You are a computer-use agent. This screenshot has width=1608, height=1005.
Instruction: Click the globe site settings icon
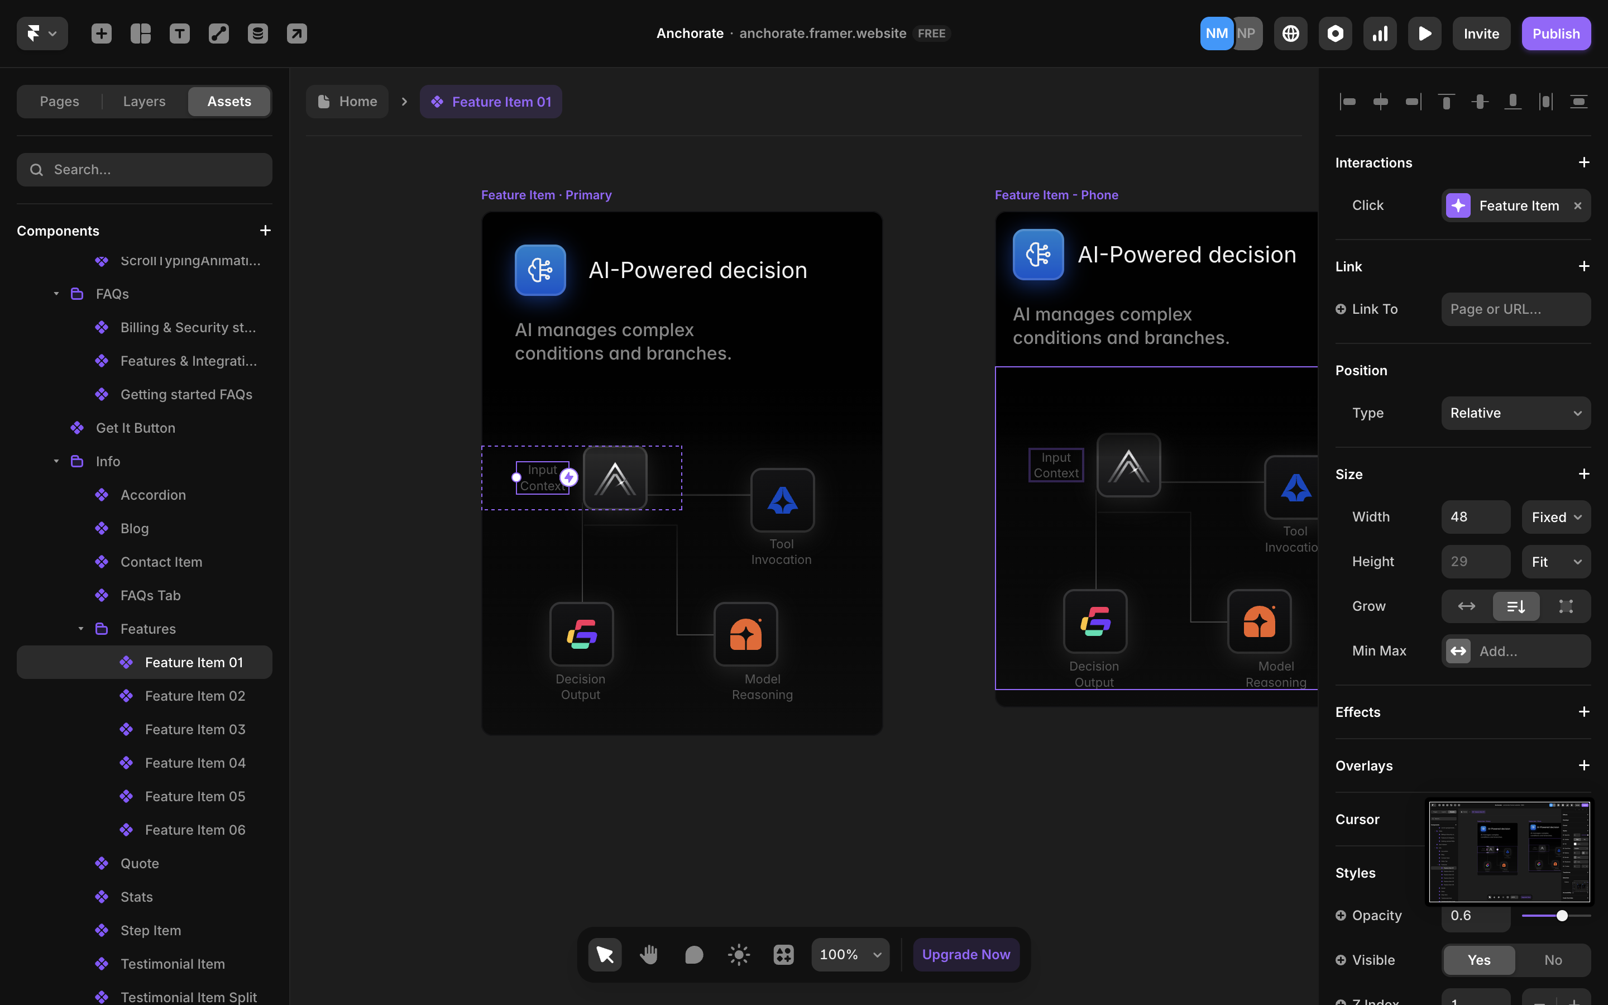[1290, 33]
